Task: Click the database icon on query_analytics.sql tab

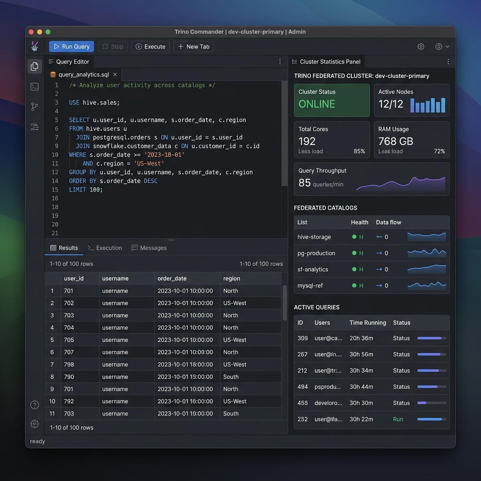Action: (53, 75)
